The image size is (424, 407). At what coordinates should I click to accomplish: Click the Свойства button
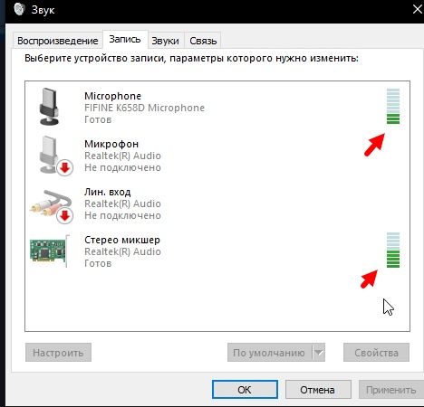tap(376, 352)
